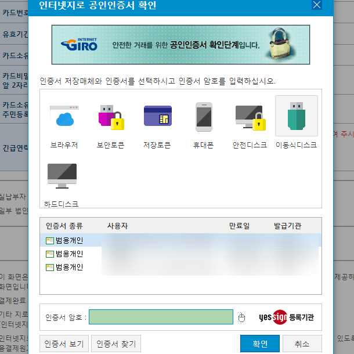Screen dimensions: 354x354
Task: Focus the 인증서 암호 password field
Action: point(161,317)
